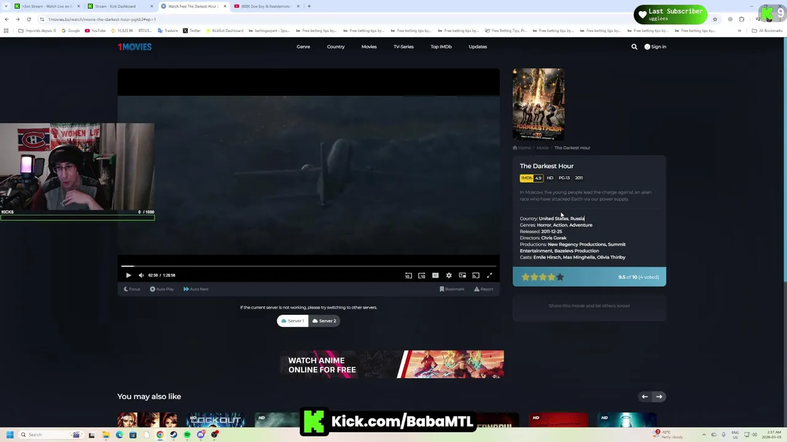Go forward in the browser
Image resolution: width=787 pixels, height=442 pixels.
(18, 19)
